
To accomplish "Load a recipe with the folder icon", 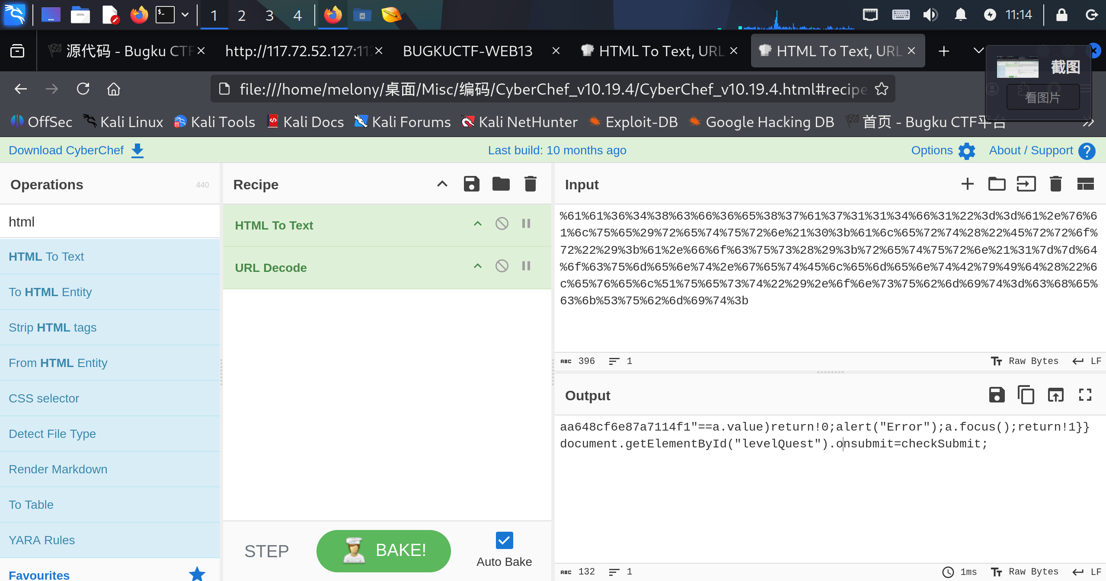I will (x=501, y=184).
